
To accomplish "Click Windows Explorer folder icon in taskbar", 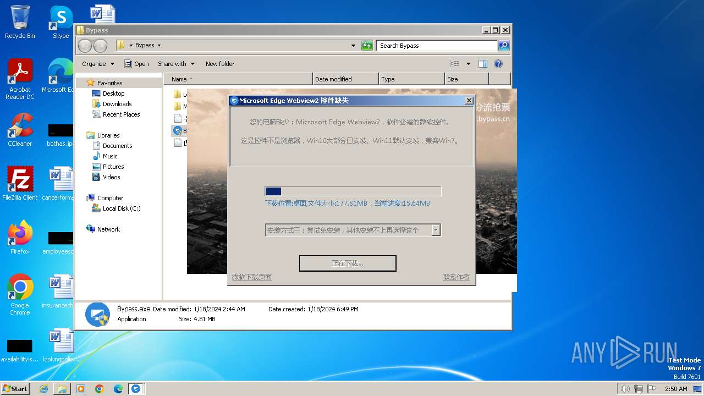I will tap(62, 389).
